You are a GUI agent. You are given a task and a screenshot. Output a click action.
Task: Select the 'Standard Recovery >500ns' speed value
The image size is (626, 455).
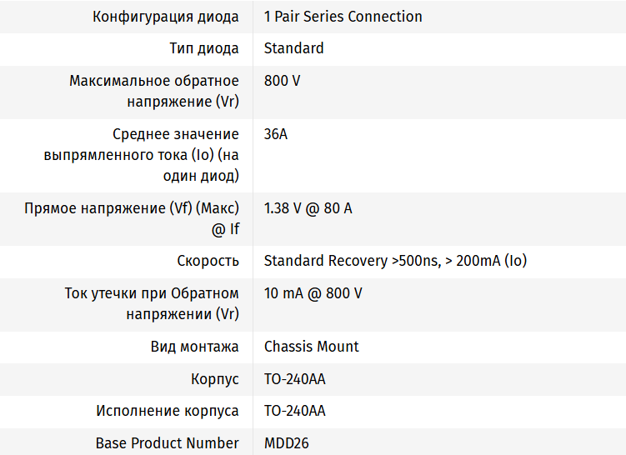[395, 261]
